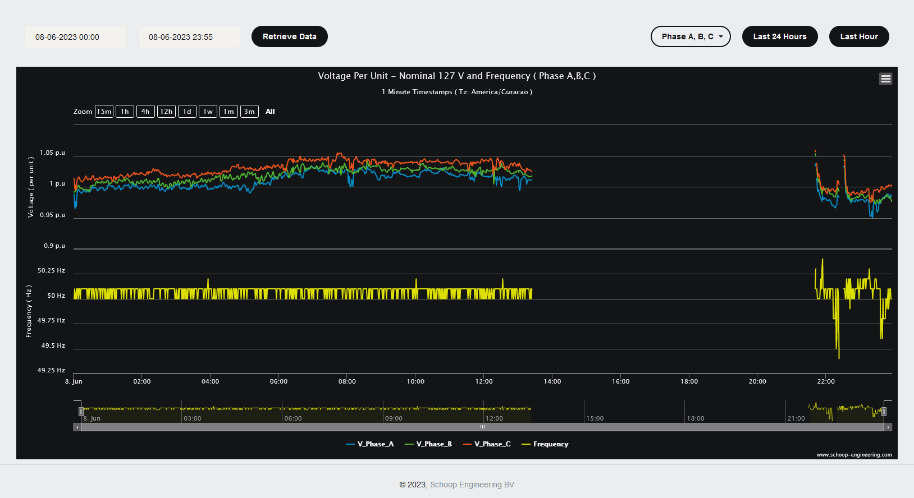This screenshot has width=914, height=498.
Task: Click the Last Hour button
Action: point(858,36)
